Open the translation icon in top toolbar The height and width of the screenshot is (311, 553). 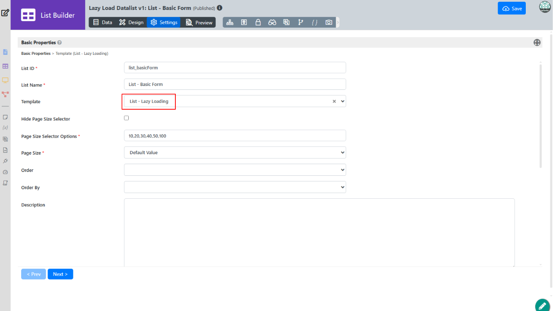pos(286,22)
